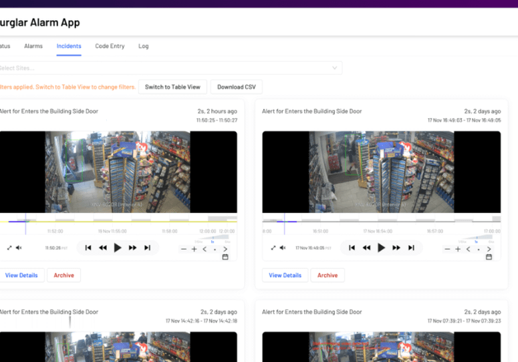Viewport: 518px width, 362px height.
Task: Unmute audio on the 11:50:25 video
Action: [19, 248]
